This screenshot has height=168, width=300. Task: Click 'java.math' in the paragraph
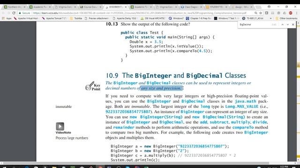(245, 101)
